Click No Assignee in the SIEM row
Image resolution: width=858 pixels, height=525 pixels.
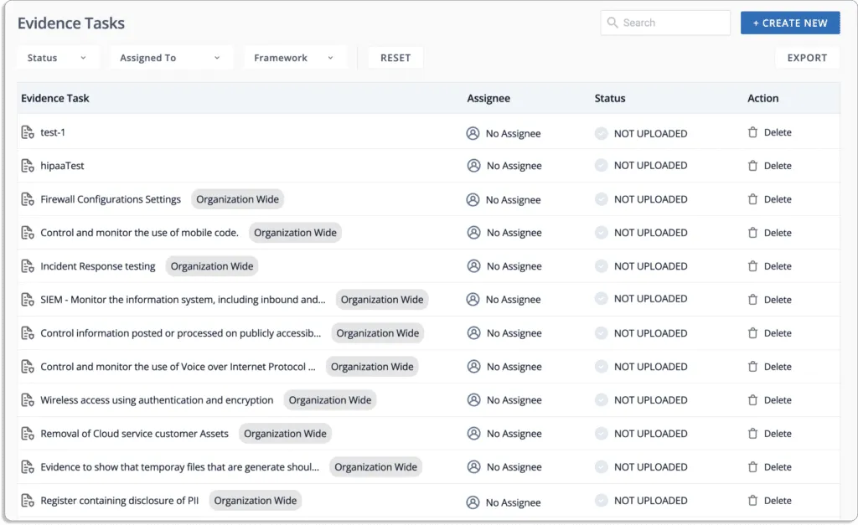tap(514, 300)
